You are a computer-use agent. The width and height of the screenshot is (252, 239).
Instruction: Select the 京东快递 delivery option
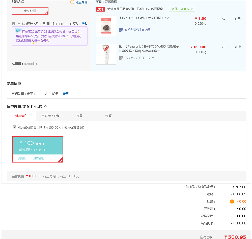coord(30,11)
